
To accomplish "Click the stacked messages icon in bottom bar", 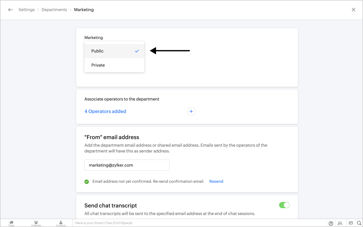I will click(351, 223).
